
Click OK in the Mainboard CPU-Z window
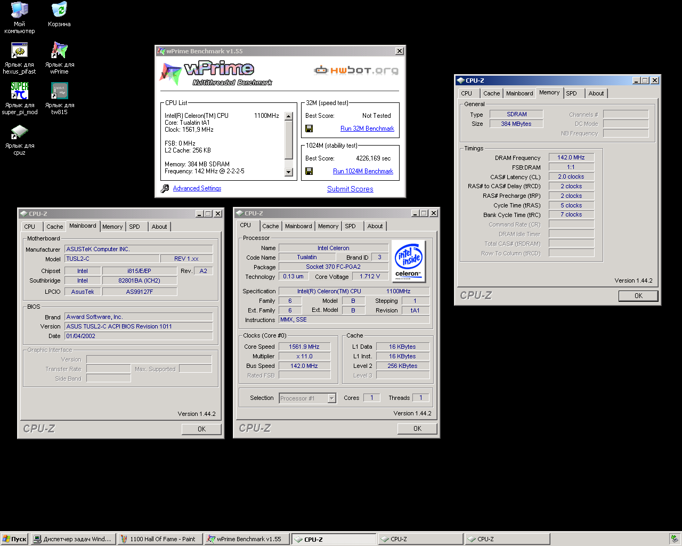[x=201, y=429]
